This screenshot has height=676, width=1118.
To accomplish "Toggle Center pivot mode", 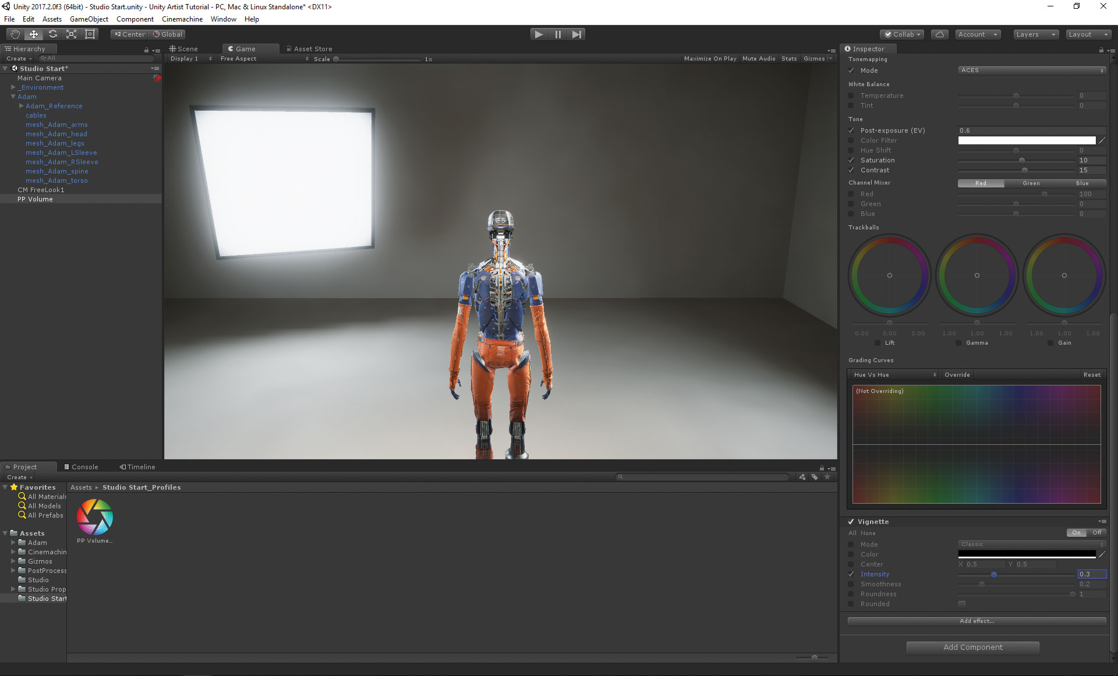I will coord(129,34).
